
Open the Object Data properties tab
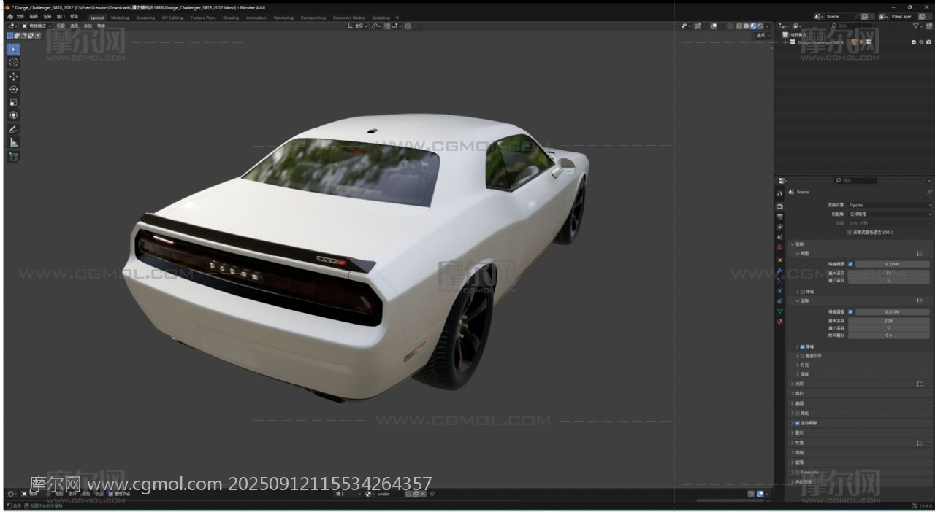tap(780, 311)
